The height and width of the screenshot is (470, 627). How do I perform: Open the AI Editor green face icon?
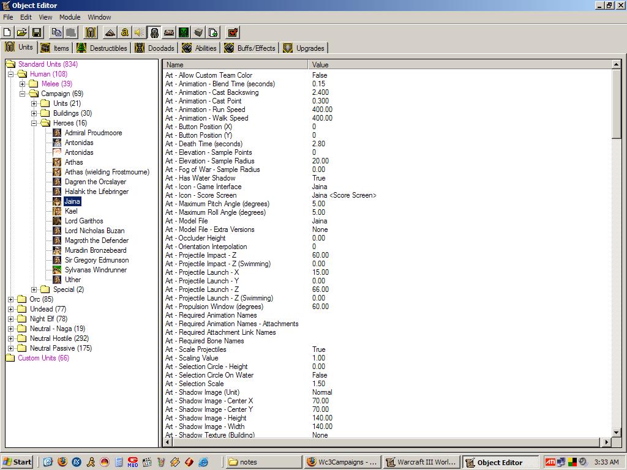point(184,32)
